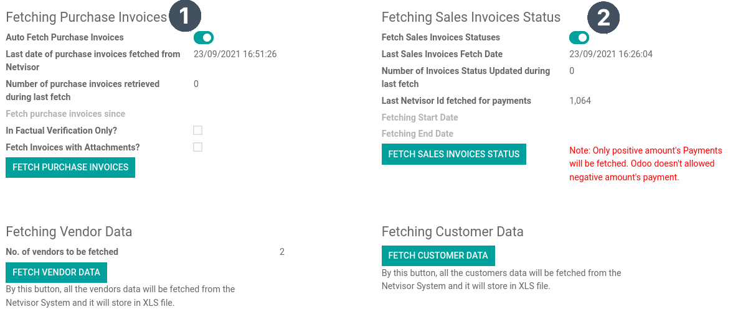
Task: Toggle Fetch Sales Invoices Statuses switch
Action: point(579,37)
